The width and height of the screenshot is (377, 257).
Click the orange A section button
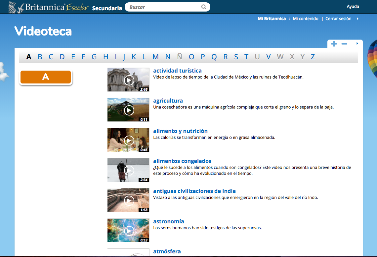pos(46,77)
